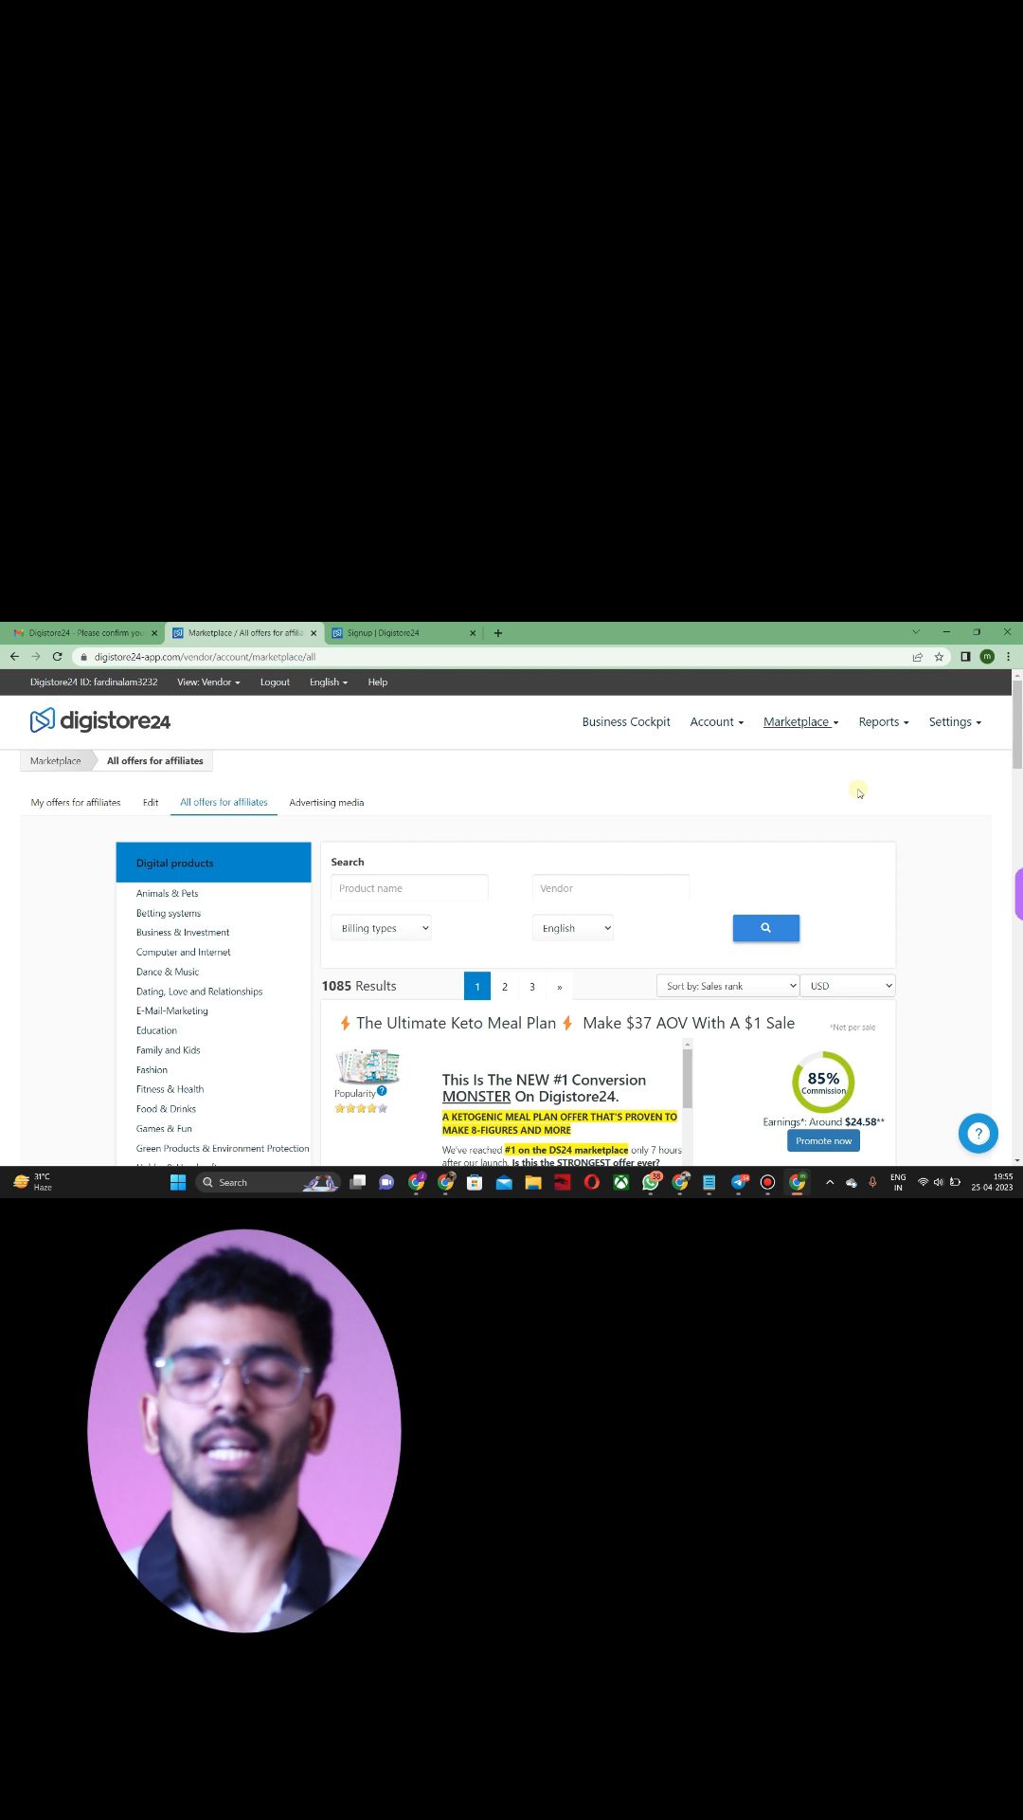Viewport: 1023px width, 1820px height.
Task: Open the share page icon in address bar
Action: [x=917, y=656]
